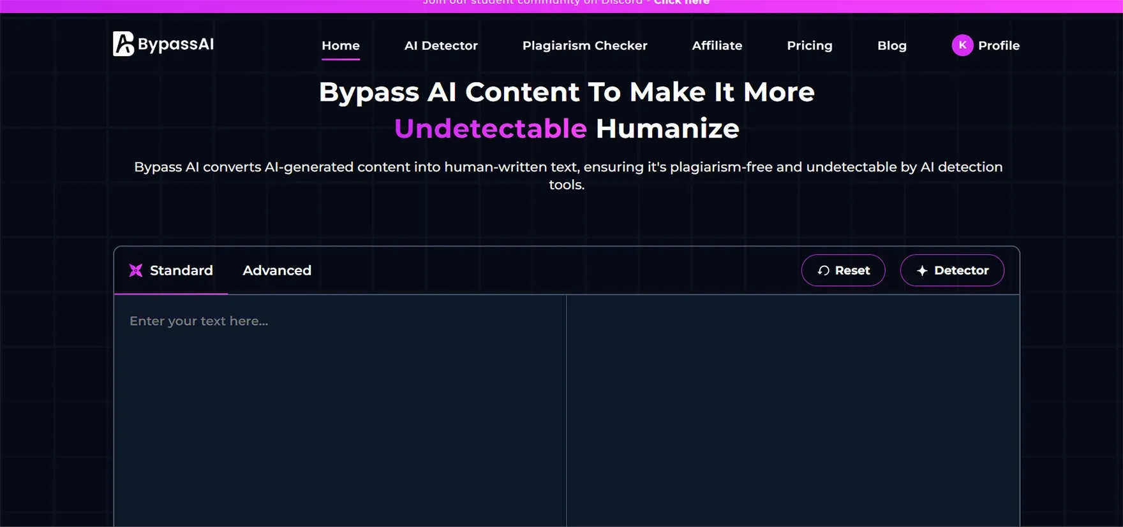Click the BypassAI logo icon
Screen dimensions: 1123x527
[x=123, y=44]
